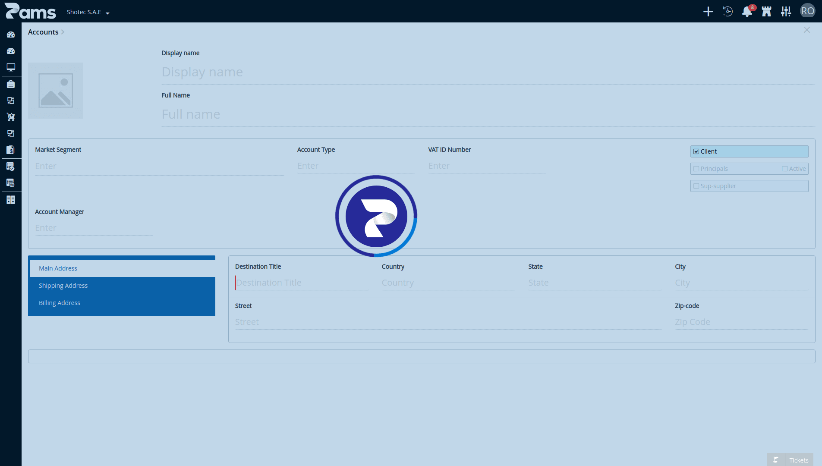Expand the Shotec S.A.E company dropdown
822x466 pixels.
(x=88, y=12)
